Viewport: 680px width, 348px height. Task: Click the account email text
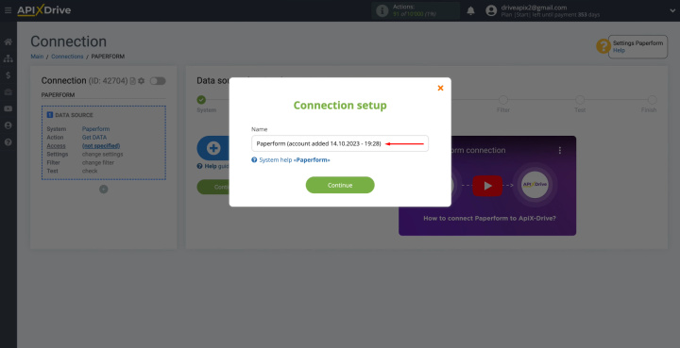[x=534, y=8]
